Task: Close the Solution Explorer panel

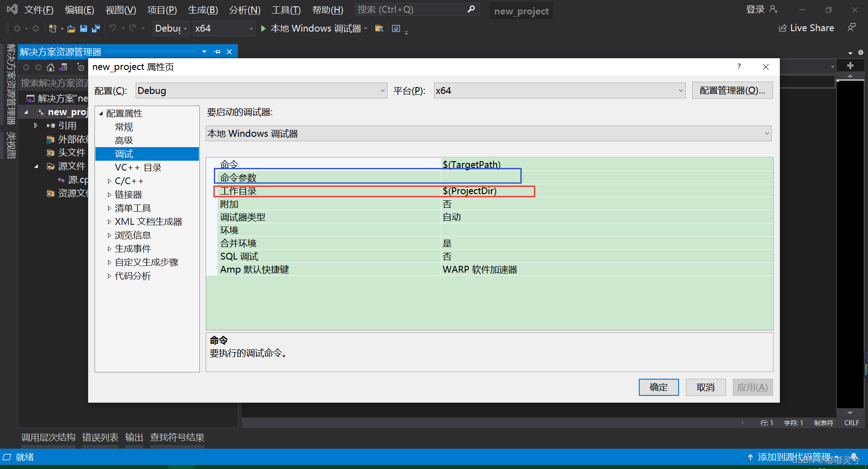Action: pyautogui.click(x=229, y=51)
